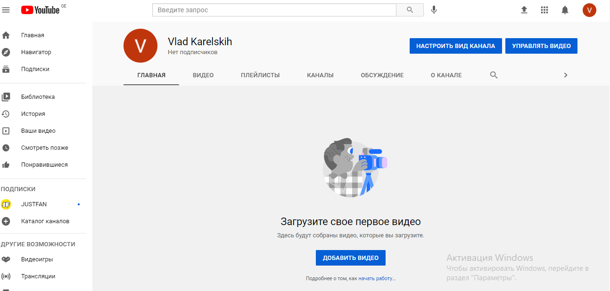Open account menu via top-right avatar
Screen dimensions: 610x291
[589, 10]
